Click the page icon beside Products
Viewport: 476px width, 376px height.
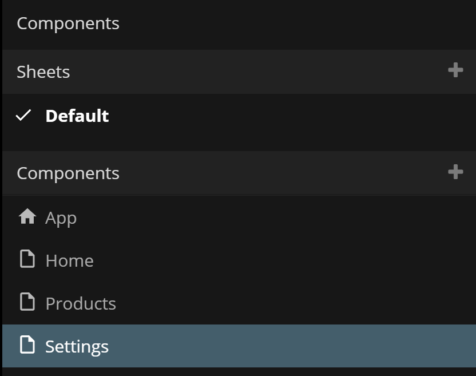point(27,302)
